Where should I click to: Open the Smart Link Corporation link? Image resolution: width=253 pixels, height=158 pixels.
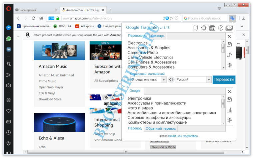183,136
